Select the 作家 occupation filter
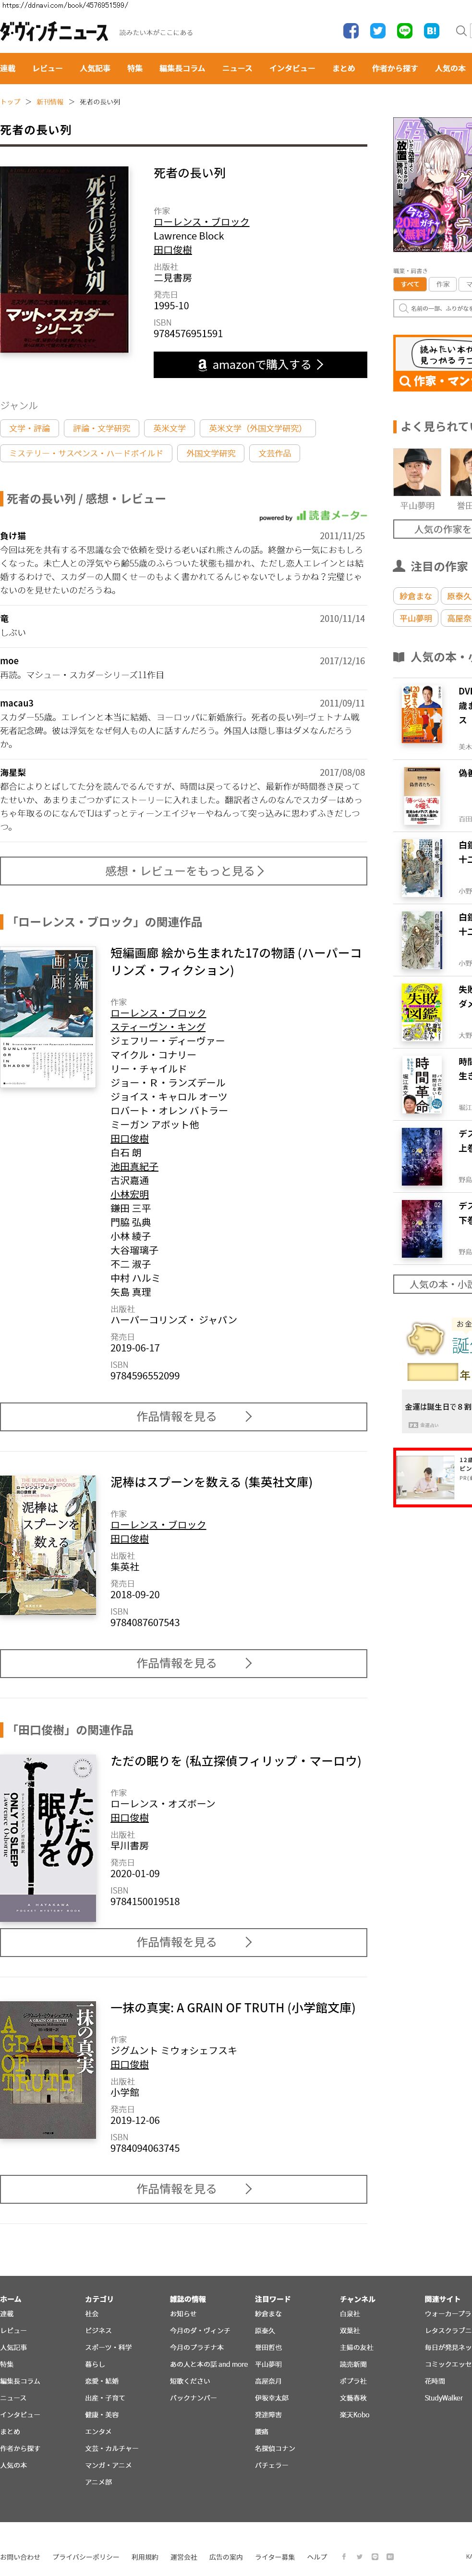The image size is (472, 2576). pyautogui.click(x=443, y=284)
